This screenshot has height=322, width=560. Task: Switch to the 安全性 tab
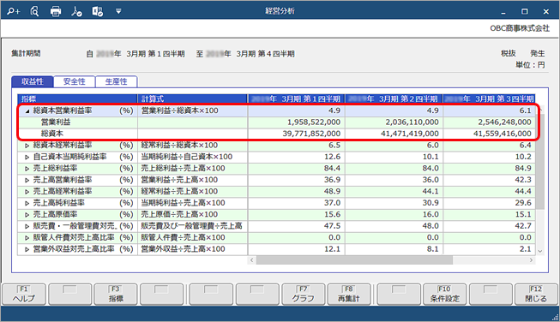(x=75, y=81)
